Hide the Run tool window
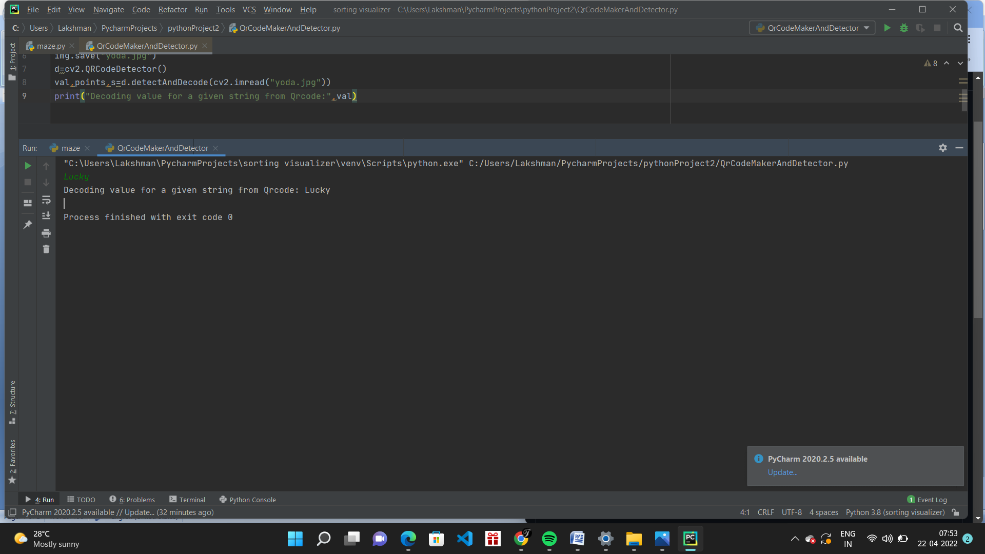985x554 pixels. point(959,148)
